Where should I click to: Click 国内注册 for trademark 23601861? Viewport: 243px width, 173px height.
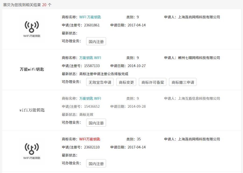96,41
